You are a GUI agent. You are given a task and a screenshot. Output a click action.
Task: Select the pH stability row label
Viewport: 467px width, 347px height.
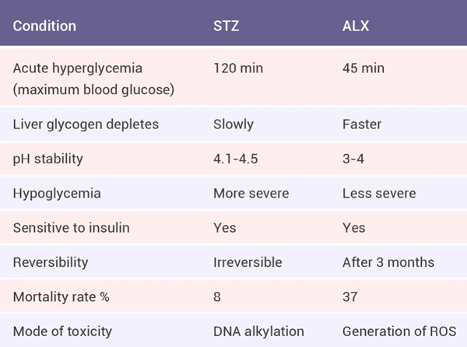[48, 159]
